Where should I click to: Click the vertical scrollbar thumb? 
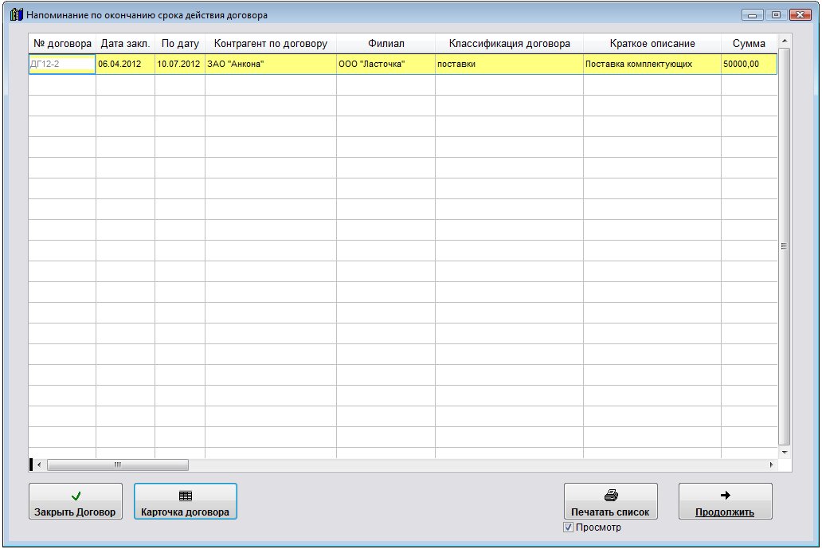click(x=785, y=246)
